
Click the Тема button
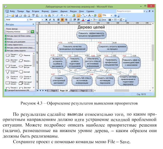tap(102, 20)
